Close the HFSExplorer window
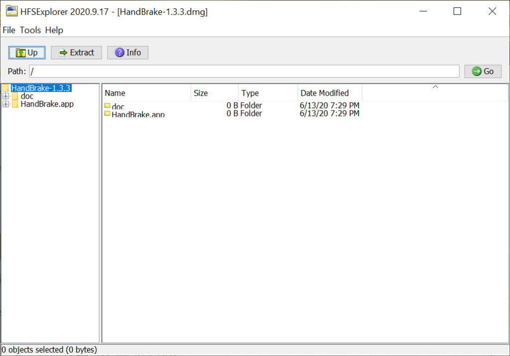Image resolution: width=510 pixels, height=356 pixels. click(493, 11)
